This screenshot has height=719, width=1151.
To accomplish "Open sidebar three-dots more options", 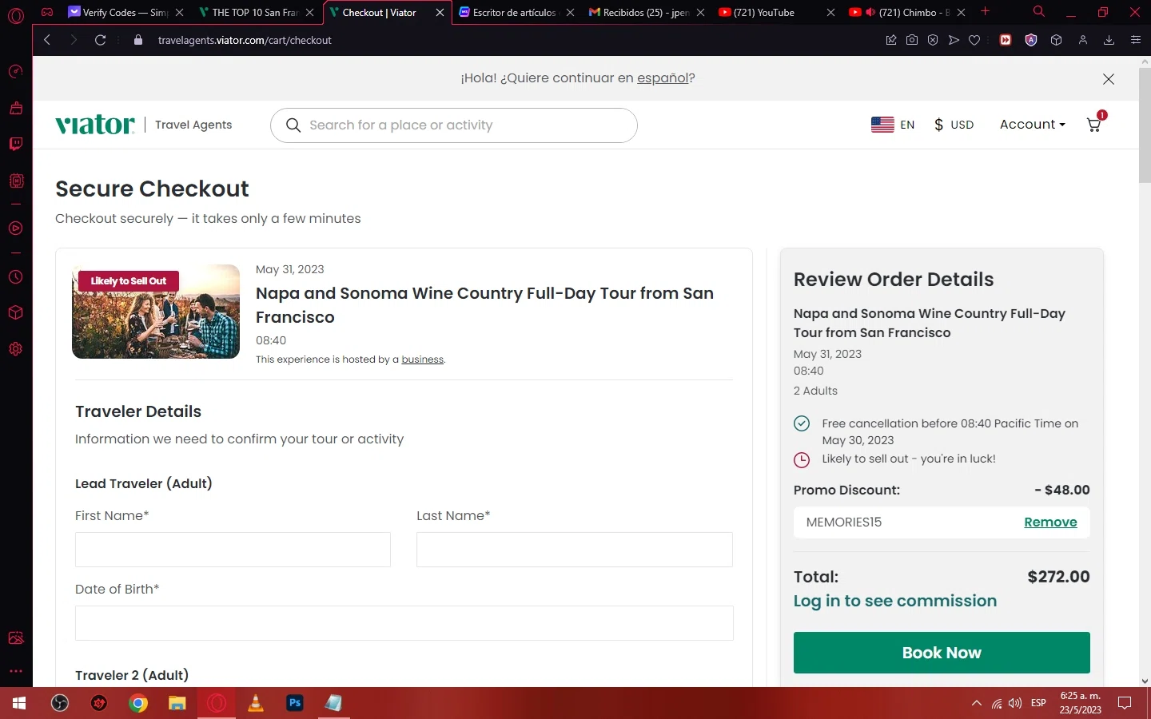I will [x=15, y=671].
